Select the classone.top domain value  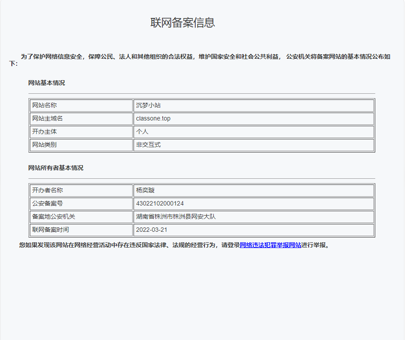pyautogui.click(x=153, y=119)
